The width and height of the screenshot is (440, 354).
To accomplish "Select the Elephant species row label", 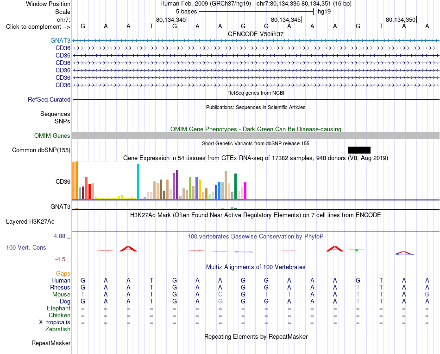I will 59,309.
